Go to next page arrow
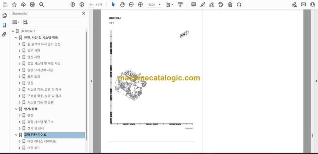318x154 pixels. tap(82, 5)
